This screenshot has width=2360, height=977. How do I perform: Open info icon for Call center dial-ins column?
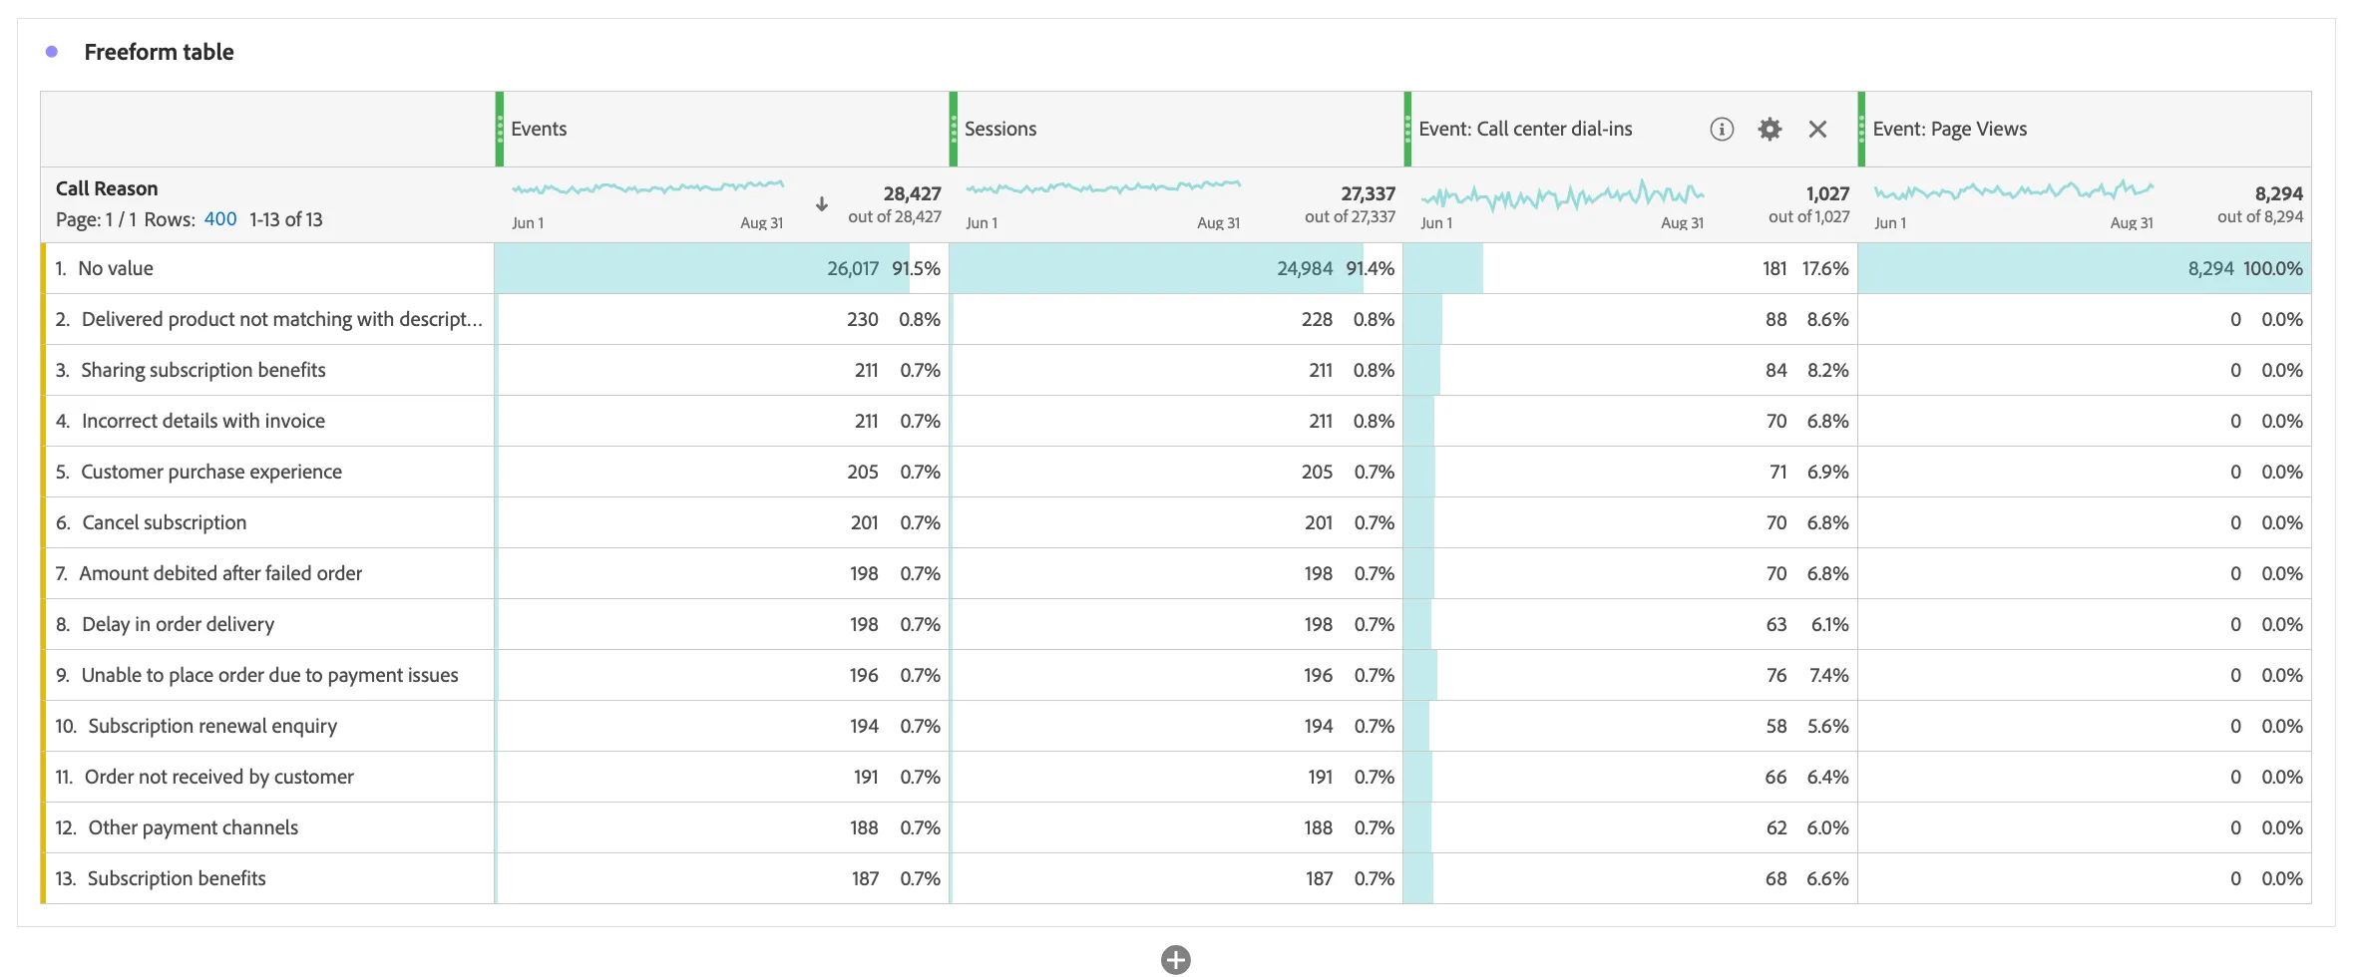1722,129
